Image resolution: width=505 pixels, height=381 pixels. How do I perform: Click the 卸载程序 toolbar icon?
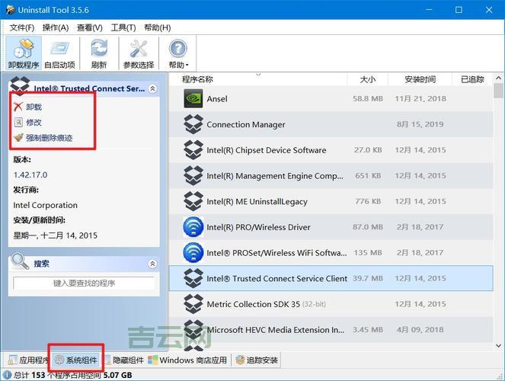(x=23, y=53)
